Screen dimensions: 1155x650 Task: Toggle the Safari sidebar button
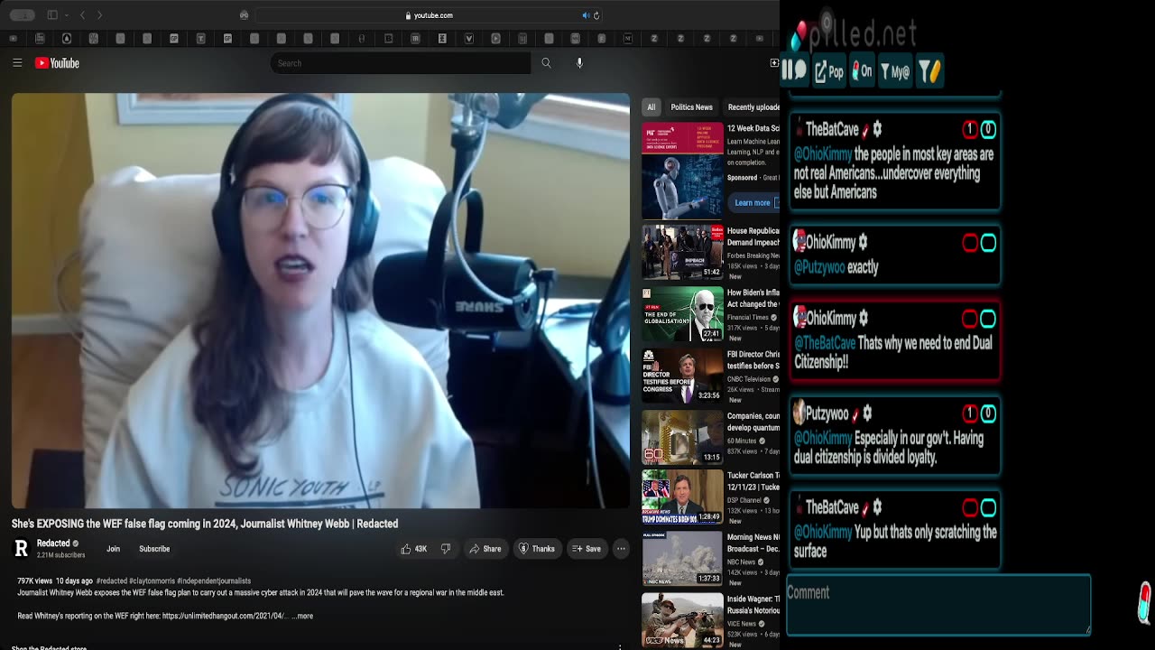tap(52, 15)
